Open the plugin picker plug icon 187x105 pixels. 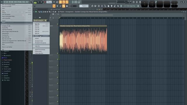point(112,6)
